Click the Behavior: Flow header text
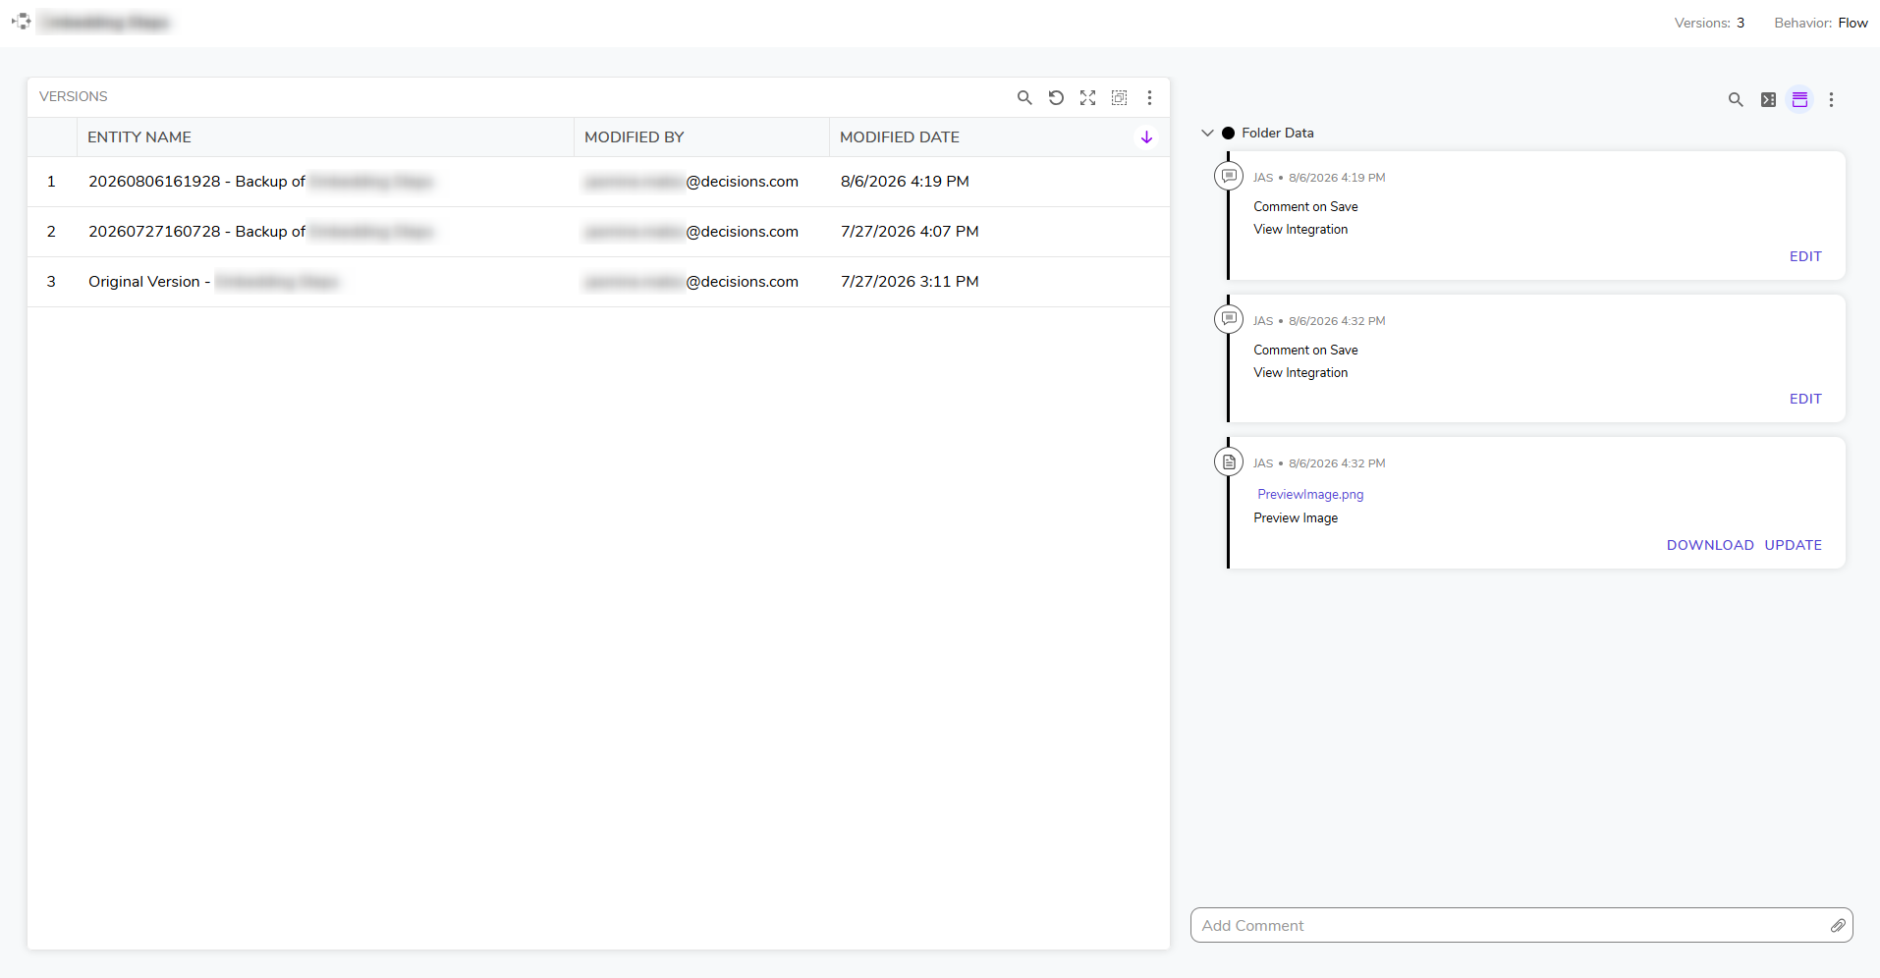This screenshot has width=1880, height=978. (1821, 23)
